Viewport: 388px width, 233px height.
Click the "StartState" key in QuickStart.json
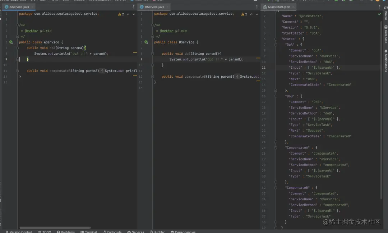[292, 33]
